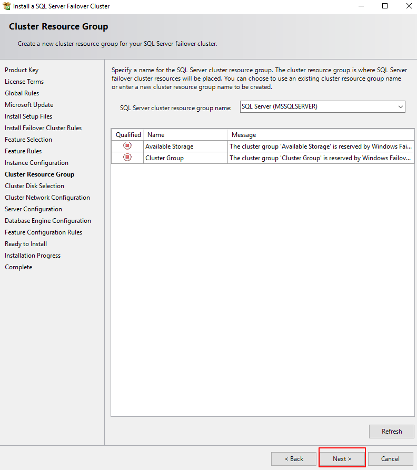Select Feature Rules step in sidebar
Viewport: 417px width, 470px height.
point(23,151)
